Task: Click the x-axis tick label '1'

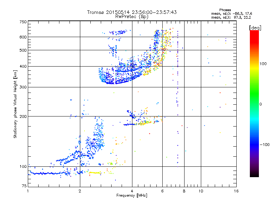Action: tap(28, 191)
